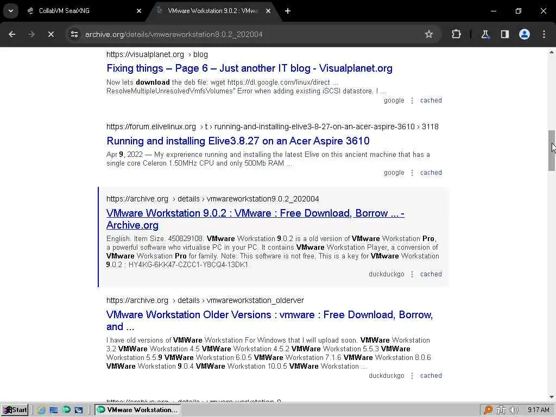This screenshot has height=417, width=556.
Task: Open options dots for Elive forum result
Action: coord(412,173)
